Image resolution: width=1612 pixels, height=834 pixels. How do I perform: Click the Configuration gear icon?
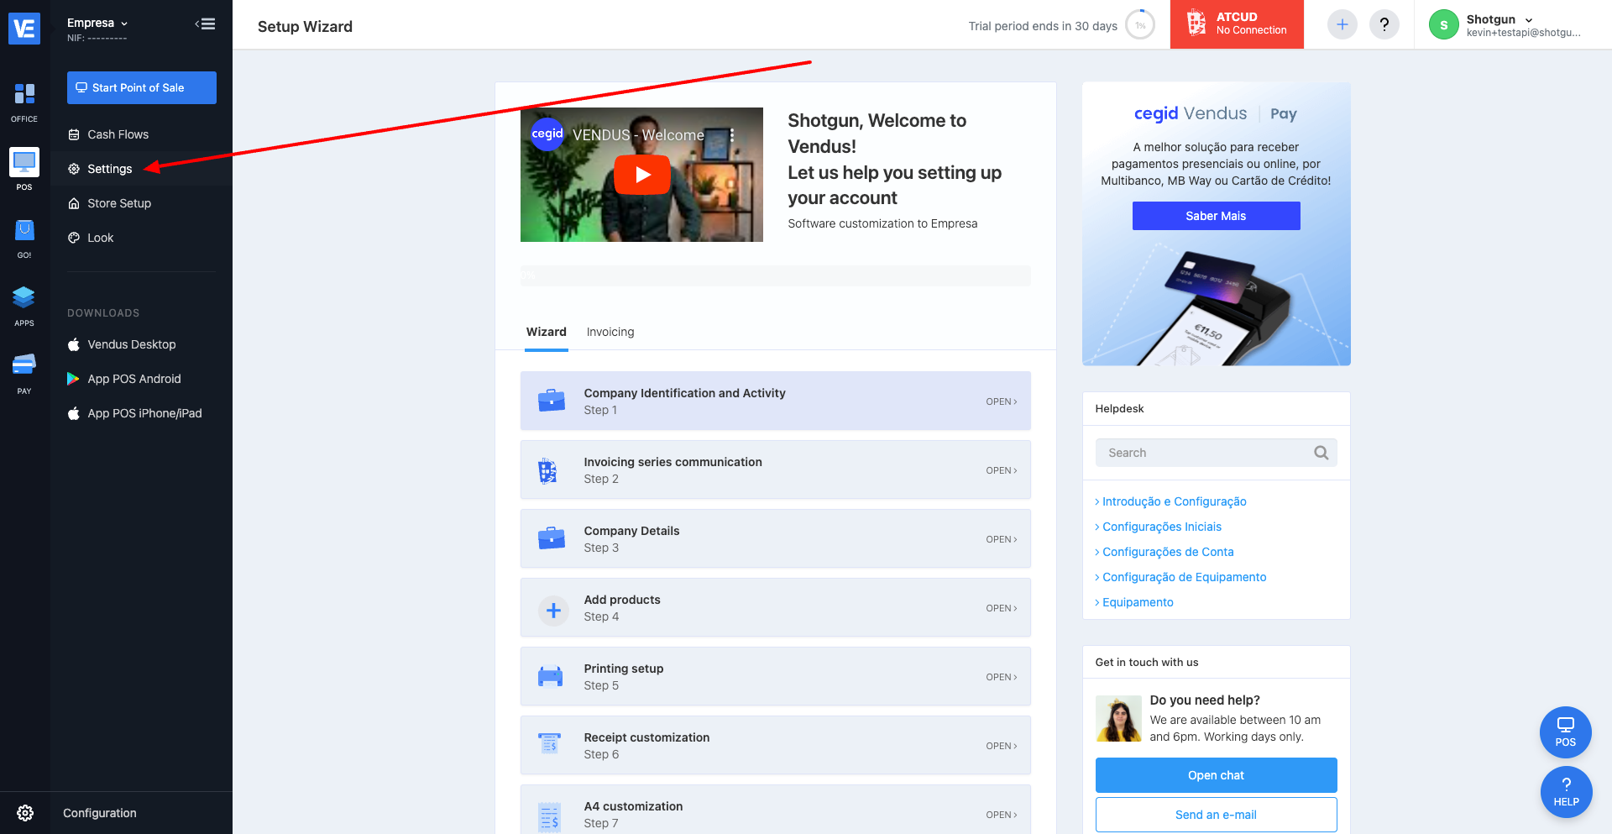[x=25, y=813]
